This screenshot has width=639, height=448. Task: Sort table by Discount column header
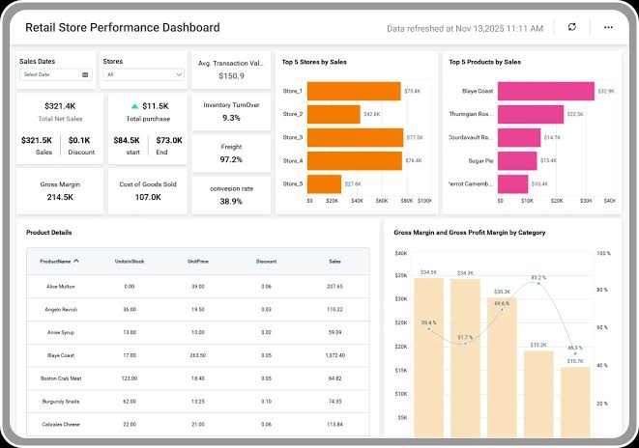[x=266, y=262]
